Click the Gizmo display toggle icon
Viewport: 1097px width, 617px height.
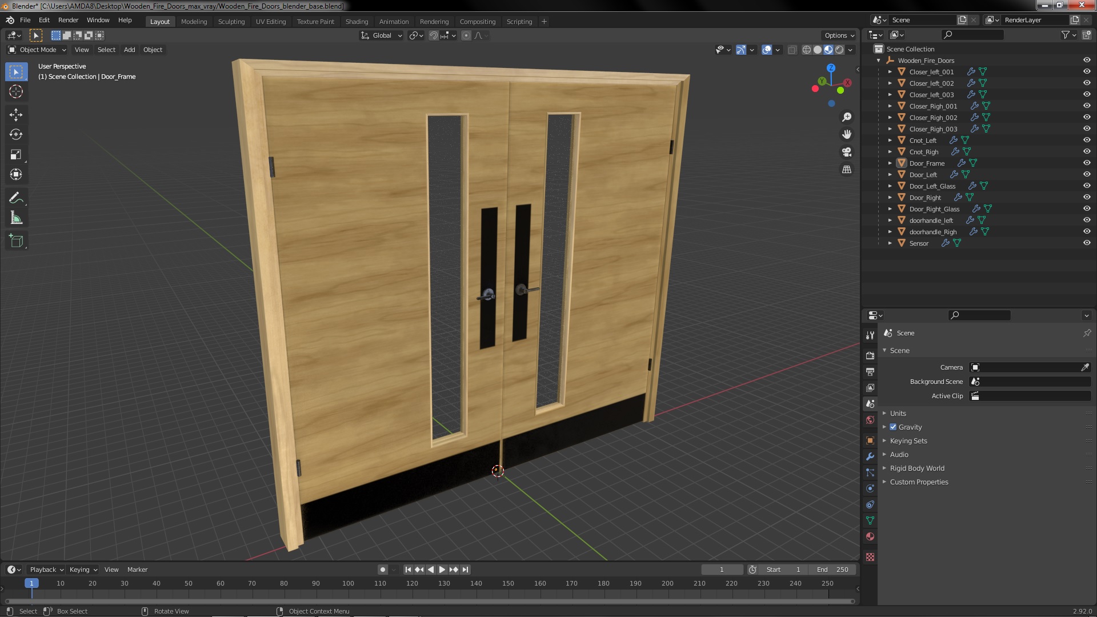coord(740,49)
